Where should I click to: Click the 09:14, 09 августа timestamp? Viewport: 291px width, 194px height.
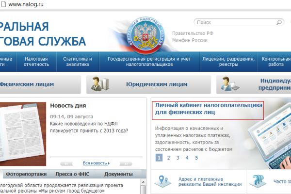point(71,116)
